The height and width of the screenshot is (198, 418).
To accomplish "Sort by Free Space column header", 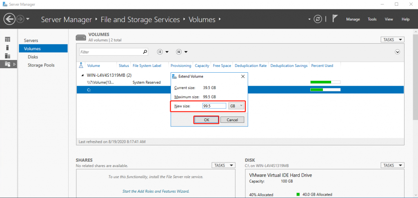I will (222, 66).
